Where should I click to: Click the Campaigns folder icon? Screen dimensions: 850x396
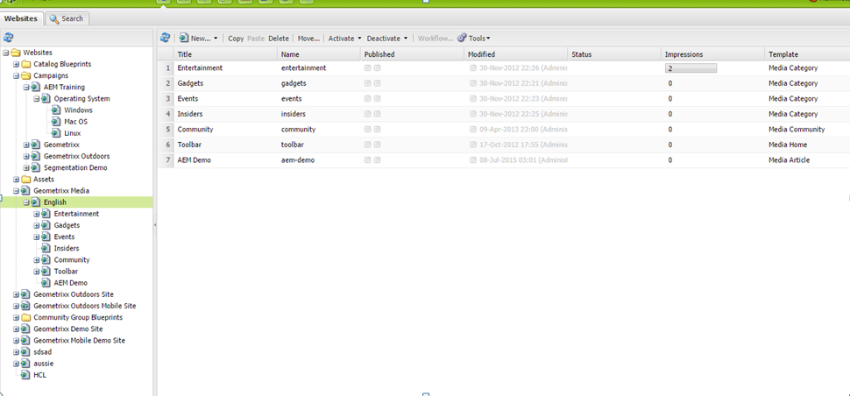[25, 75]
